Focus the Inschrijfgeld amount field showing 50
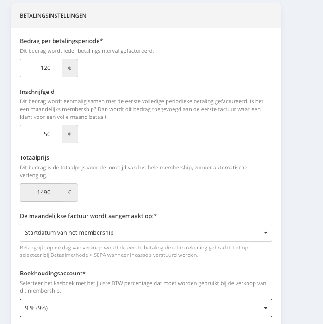323x324 pixels. click(x=41, y=134)
